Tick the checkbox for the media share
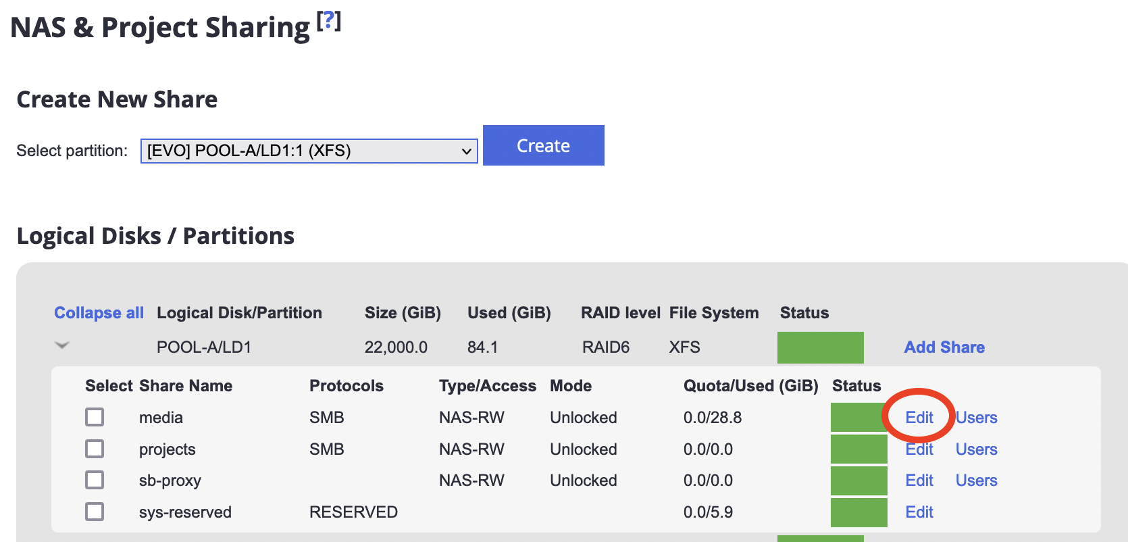 (95, 417)
